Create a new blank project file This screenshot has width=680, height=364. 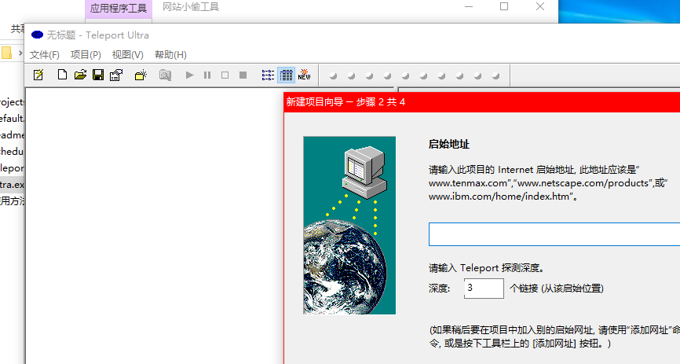pyautogui.click(x=62, y=75)
